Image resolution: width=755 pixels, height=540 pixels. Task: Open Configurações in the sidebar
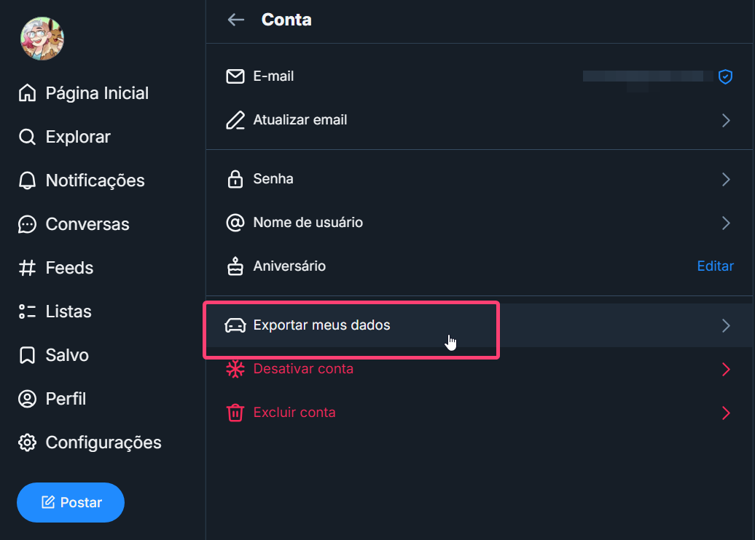(103, 442)
